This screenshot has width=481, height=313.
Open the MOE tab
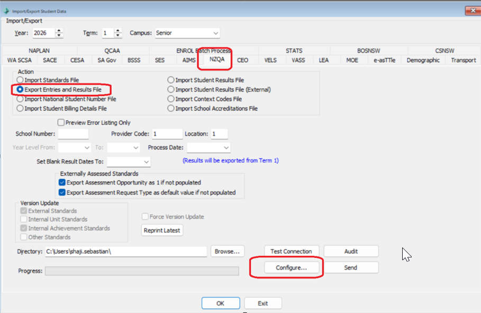pyautogui.click(x=352, y=60)
